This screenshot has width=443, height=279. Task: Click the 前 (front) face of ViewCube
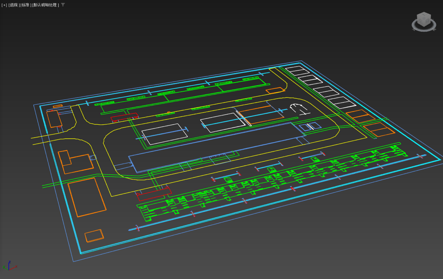click(427, 21)
